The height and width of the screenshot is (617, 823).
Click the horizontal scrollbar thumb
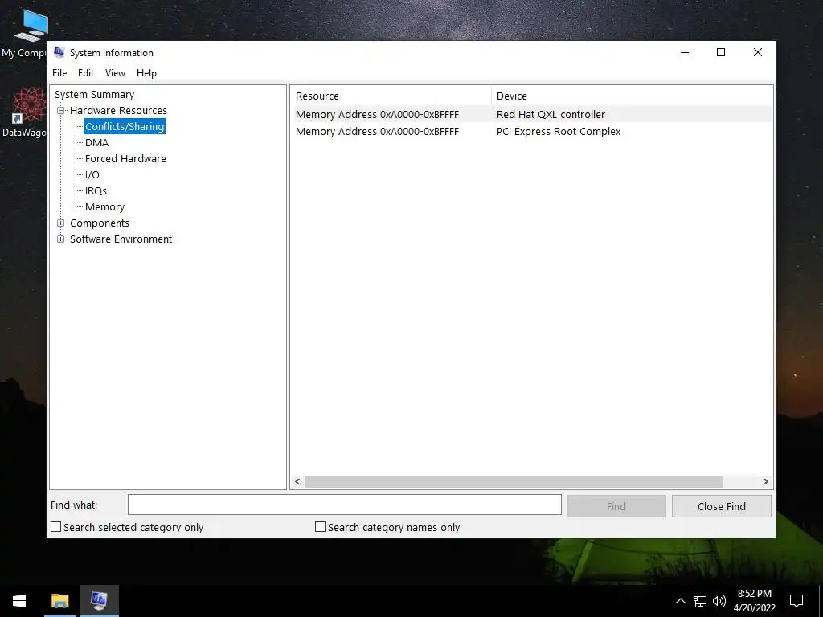pyautogui.click(x=514, y=482)
